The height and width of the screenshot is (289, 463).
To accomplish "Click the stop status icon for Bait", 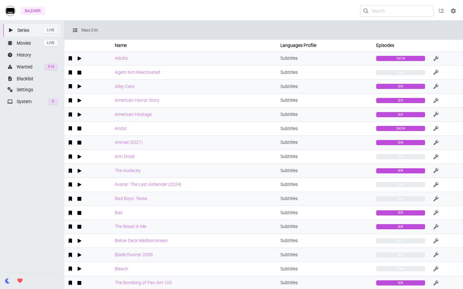I will [x=79, y=213].
